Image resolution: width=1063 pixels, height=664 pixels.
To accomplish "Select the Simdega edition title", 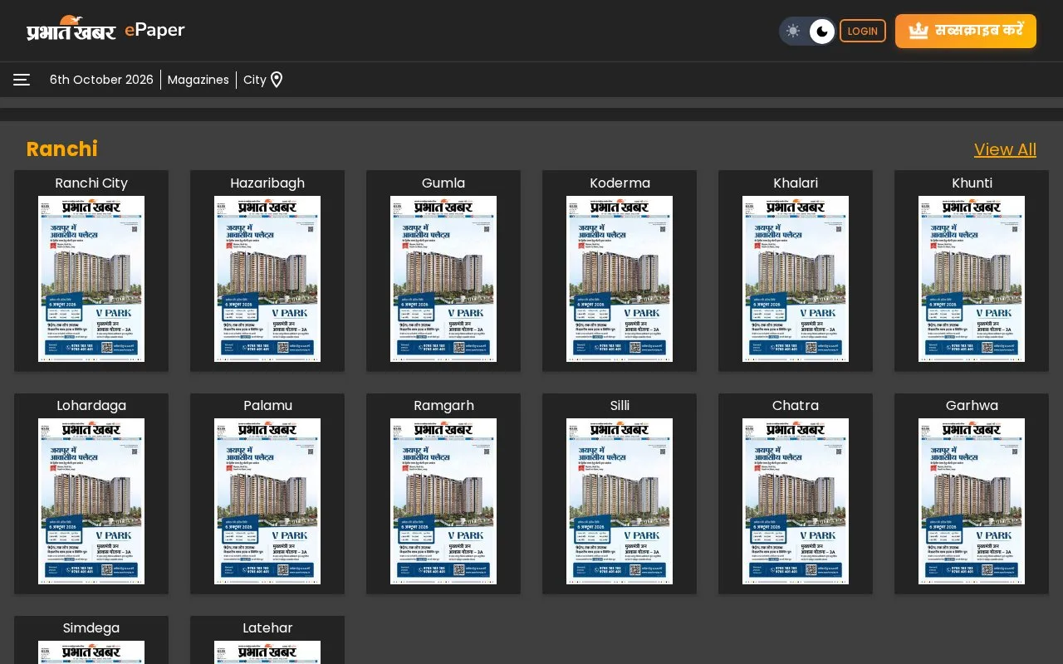I will click(x=91, y=628).
